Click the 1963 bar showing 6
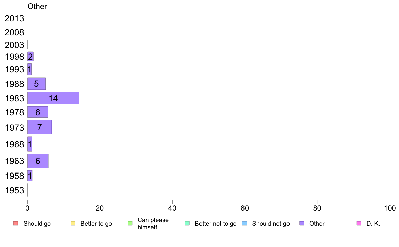The width and height of the screenshot is (399, 247). [x=38, y=161]
